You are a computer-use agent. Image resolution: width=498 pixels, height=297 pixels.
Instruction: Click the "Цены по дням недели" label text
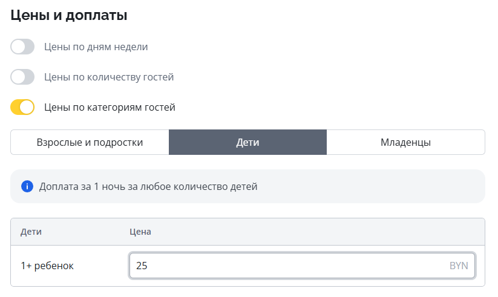[x=96, y=47]
